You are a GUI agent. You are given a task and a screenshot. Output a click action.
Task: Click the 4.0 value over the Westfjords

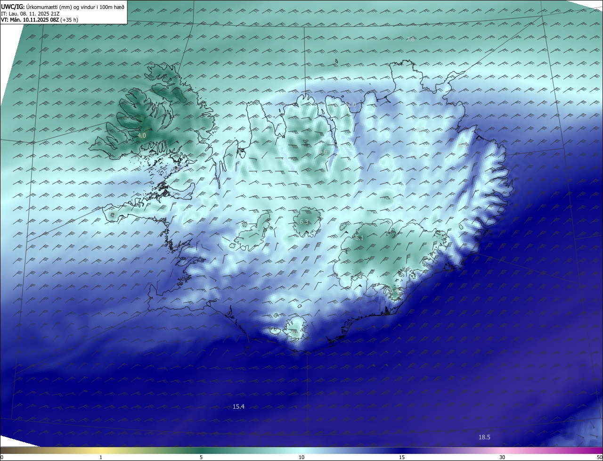click(x=142, y=136)
